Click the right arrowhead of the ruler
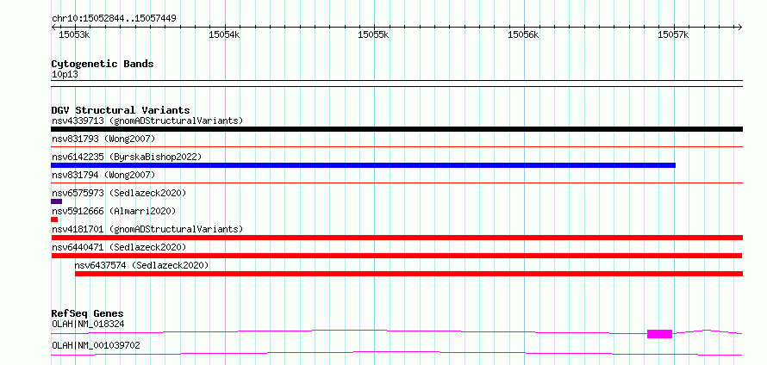Image resolution: width=767 pixels, height=365 pixels. (x=739, y=27)
